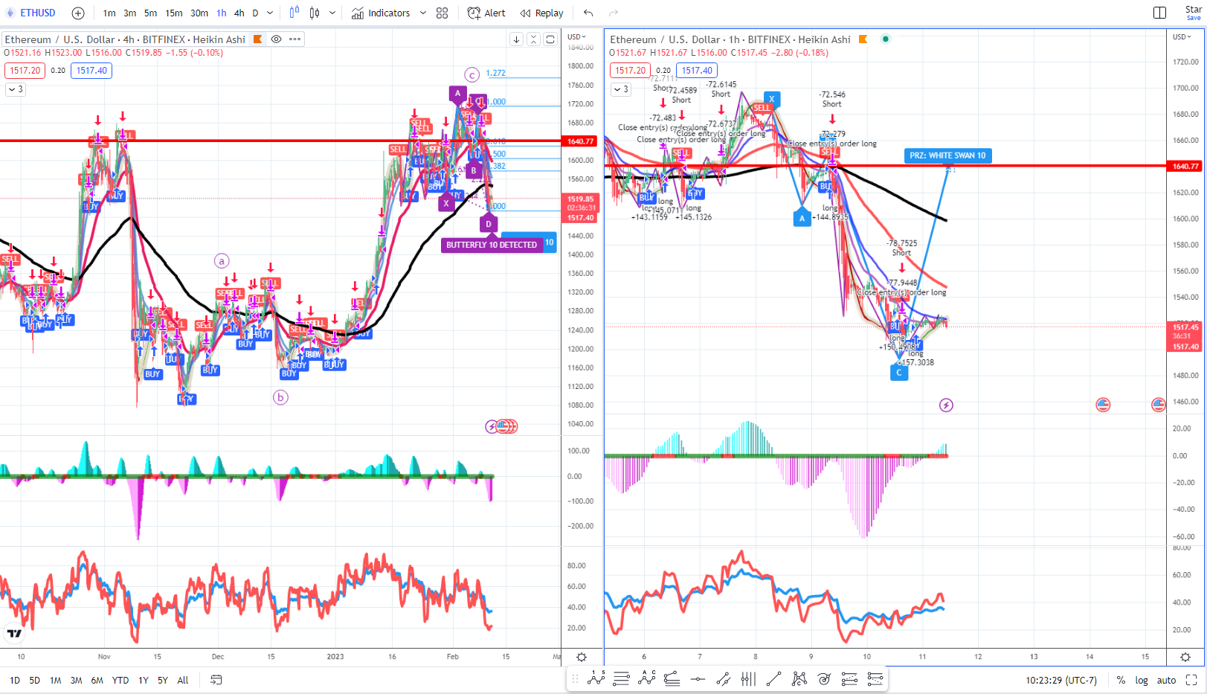
Task: Select the 30m timeframe
Action: 199,13
